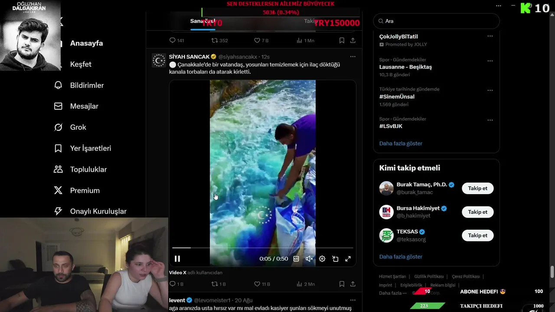Open Çerez Politikası footer link
Image resolution: width=555 pixels, height=312 pixels.
pyautogui.click(x=466, y=276)
